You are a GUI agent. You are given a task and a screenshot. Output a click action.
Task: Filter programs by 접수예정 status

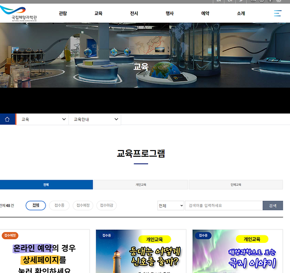tap(83, 206)
